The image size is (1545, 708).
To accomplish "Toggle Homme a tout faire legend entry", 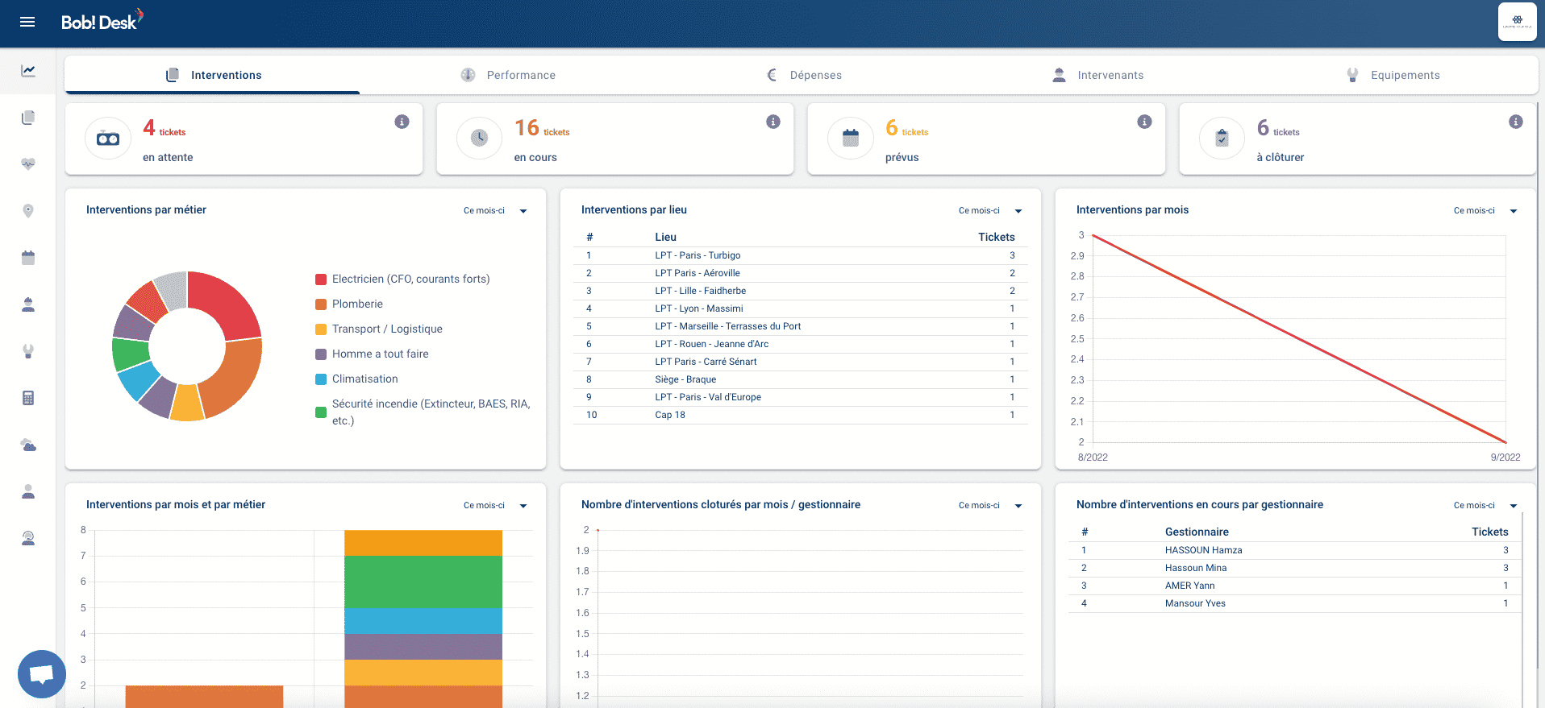I will [372, 354].
